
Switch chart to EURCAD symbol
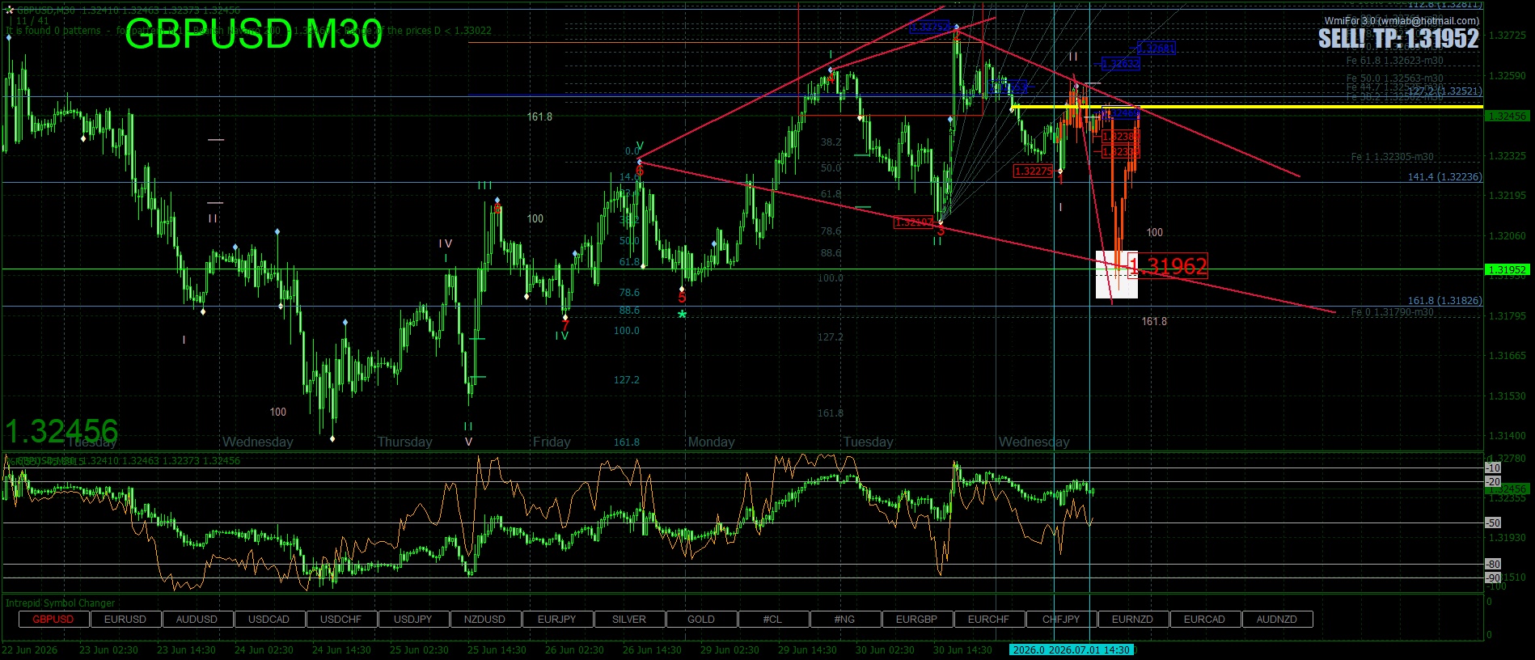point(1204,620)
